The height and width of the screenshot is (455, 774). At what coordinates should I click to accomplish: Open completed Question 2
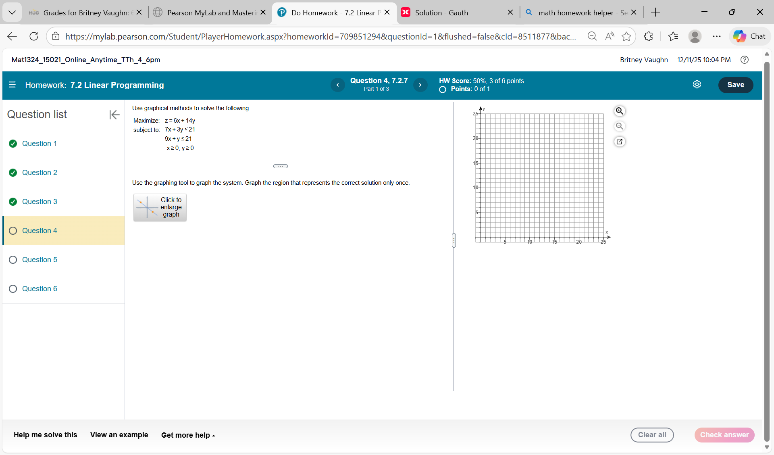[x=40, y=173]
